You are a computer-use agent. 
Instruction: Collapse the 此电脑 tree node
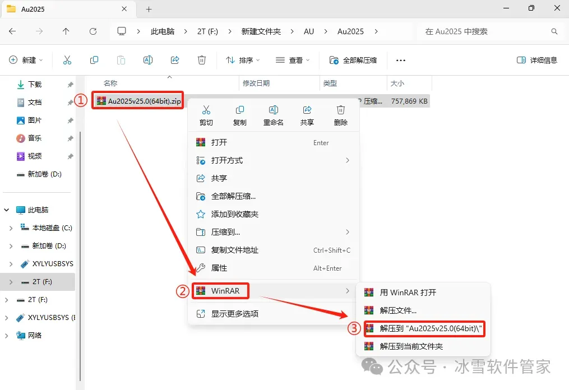point(7,210)
